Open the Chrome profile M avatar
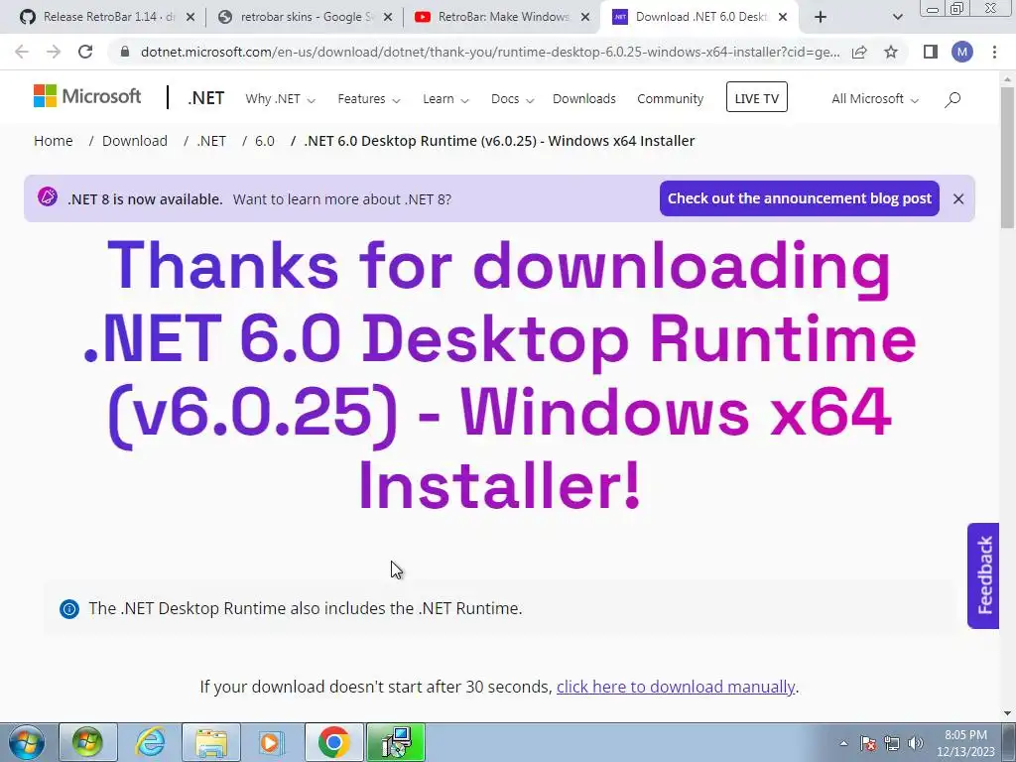Viewport: 1016px width, 762px height. [962, 52]
